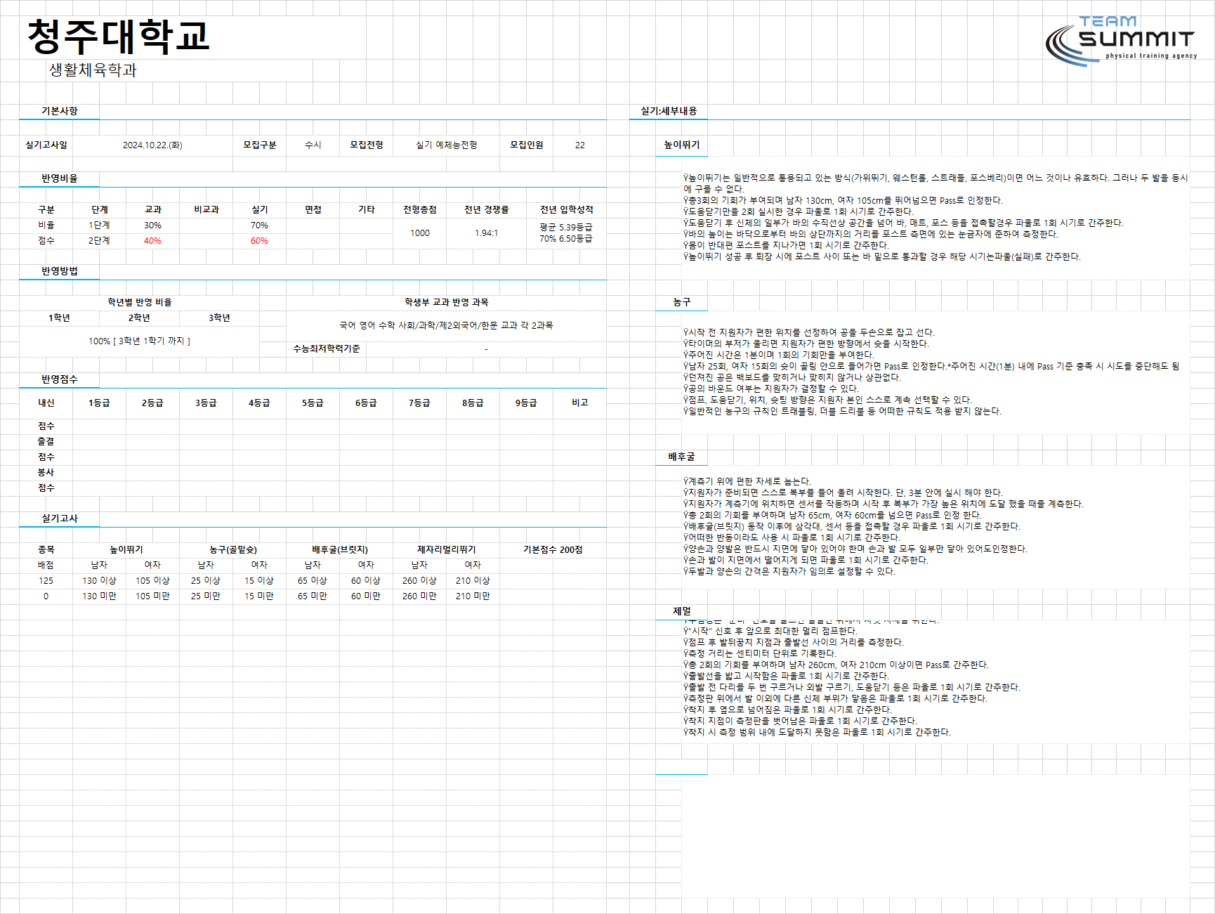This screenshot has width=1215, height=914.
Task: Select the 기본점수 200점 cell
Action: pos(553,549)
